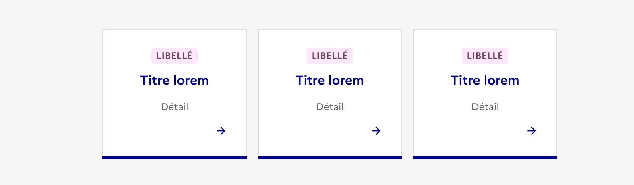Screen dimensions: 634x185
Task: Open the middle card's "Titre lorem" link
Action: [x=330, y=81]
